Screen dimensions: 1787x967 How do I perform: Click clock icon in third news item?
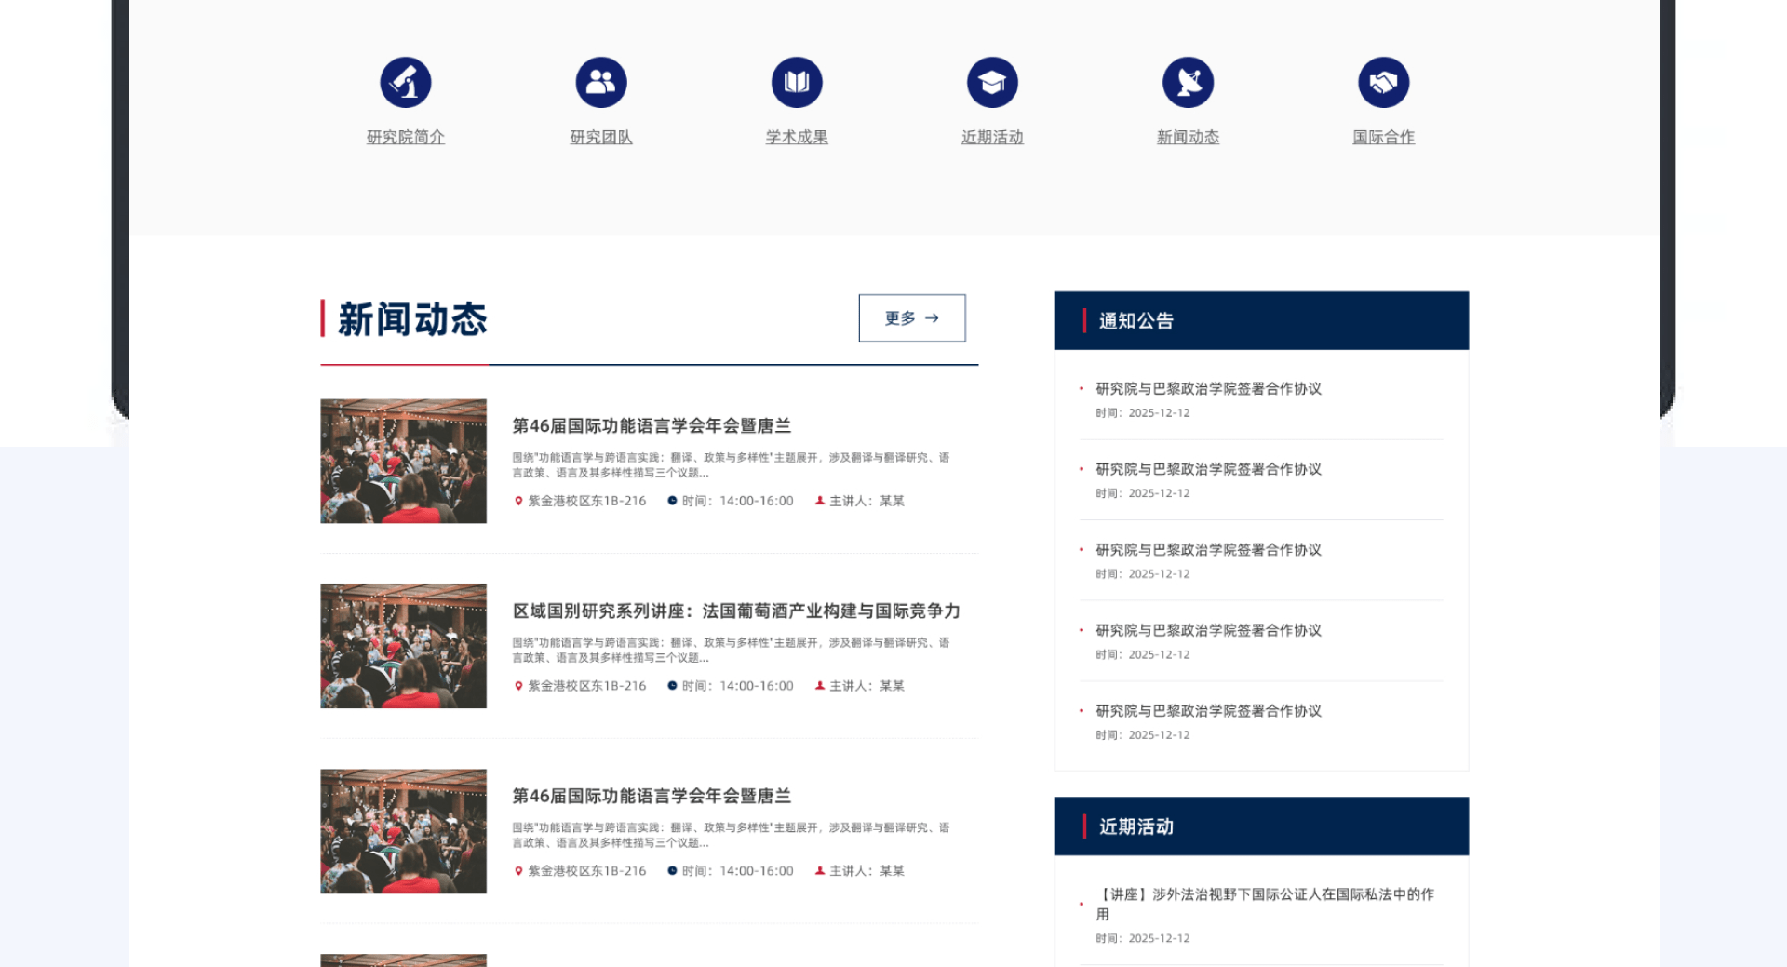coord(672,871)
